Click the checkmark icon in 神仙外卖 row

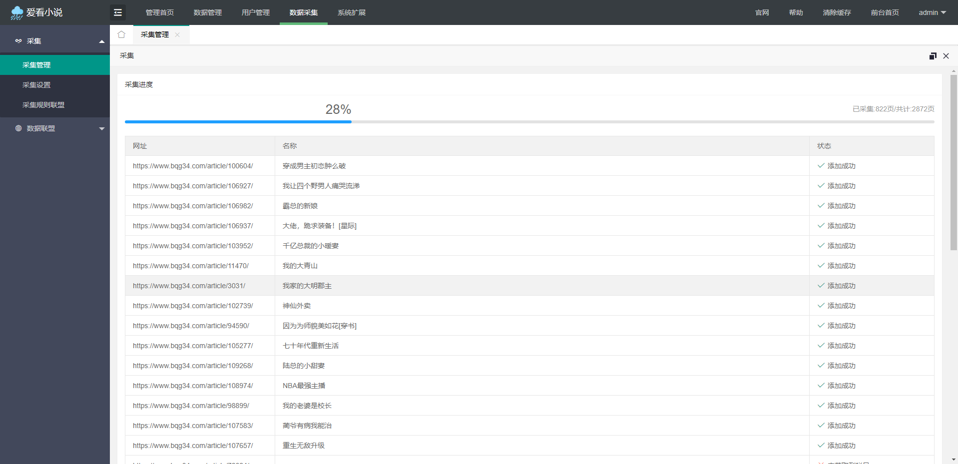point(821,305)
